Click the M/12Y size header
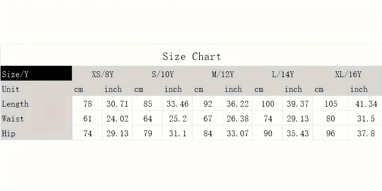This screenshot has width=382, height=191. (223, 74)
